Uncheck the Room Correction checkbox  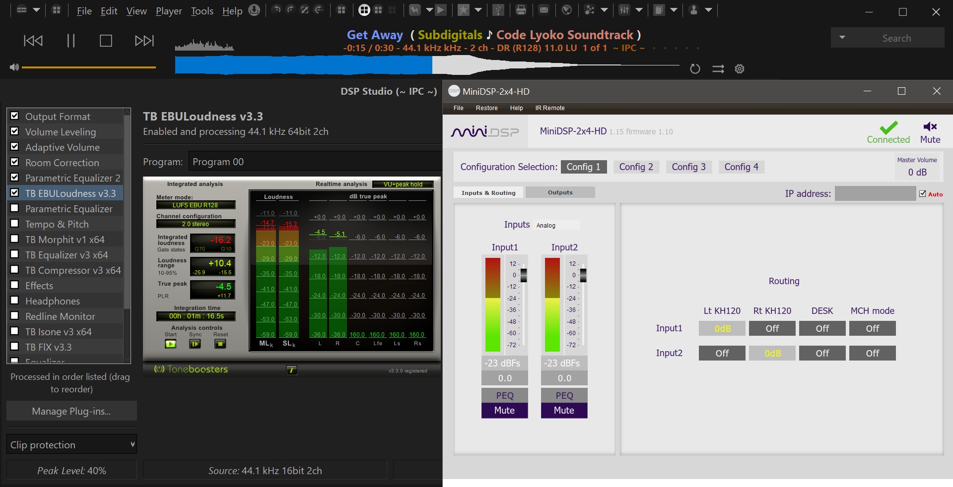15,162
